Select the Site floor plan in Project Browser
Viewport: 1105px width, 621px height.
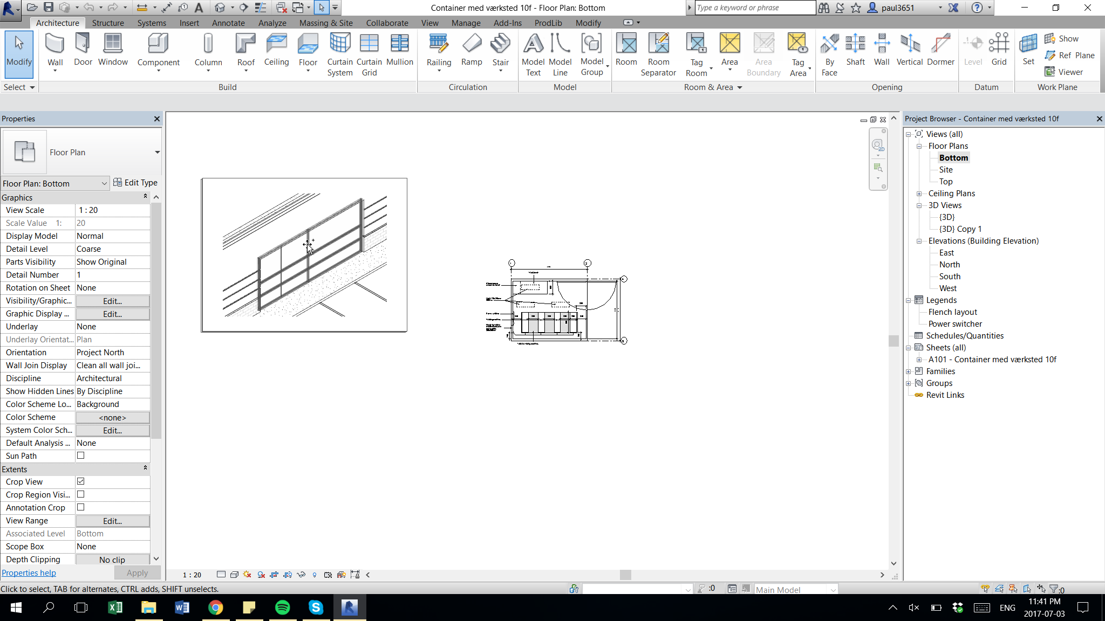tap(946, 169)
